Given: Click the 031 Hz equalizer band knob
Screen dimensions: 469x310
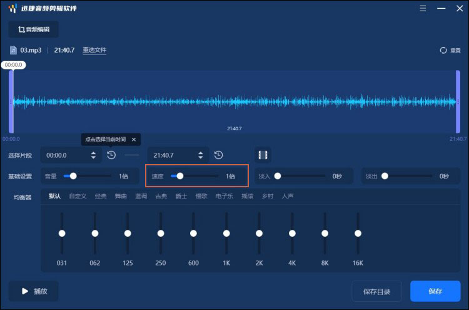Looking at the screenshot, I should (x=62, y=234).
